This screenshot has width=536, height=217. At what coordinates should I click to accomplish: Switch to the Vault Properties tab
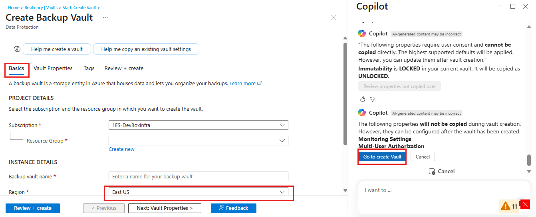53,68
